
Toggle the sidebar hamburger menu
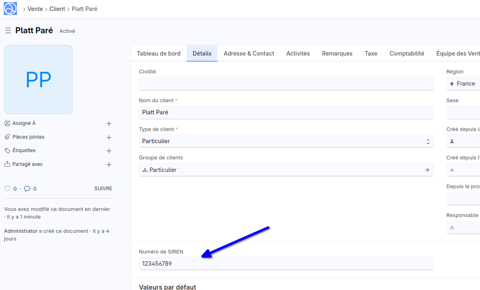(8, 31)
